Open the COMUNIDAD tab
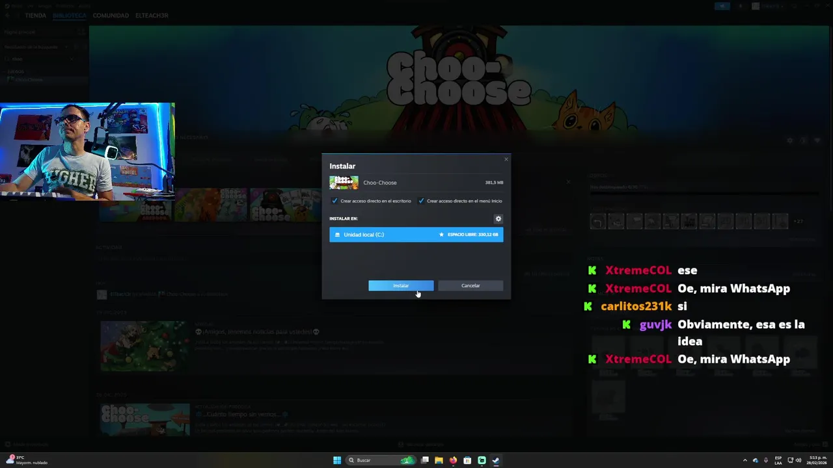833x468 pixels. (x=111, y=15)
